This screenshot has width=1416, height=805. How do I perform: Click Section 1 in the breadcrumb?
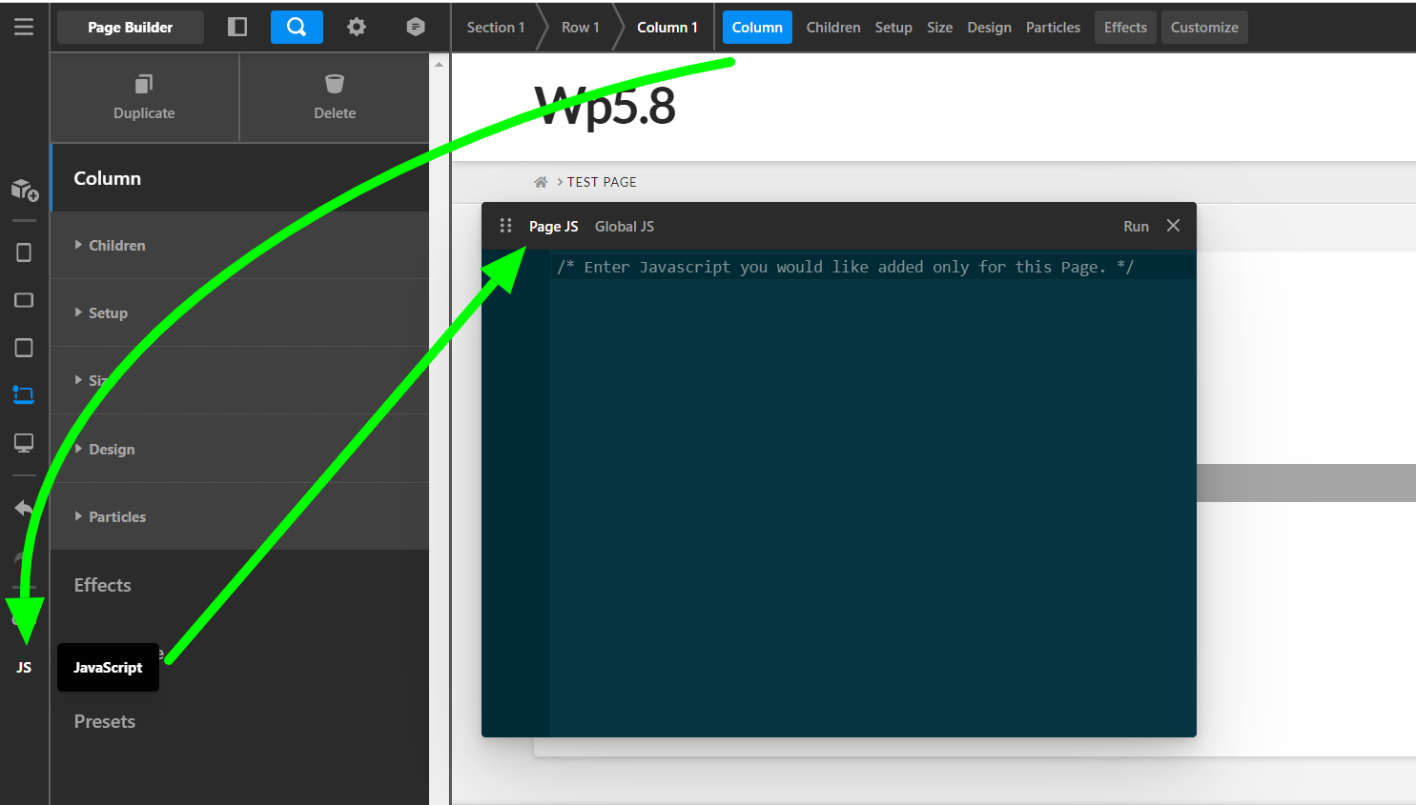click(x=495, y=28)
